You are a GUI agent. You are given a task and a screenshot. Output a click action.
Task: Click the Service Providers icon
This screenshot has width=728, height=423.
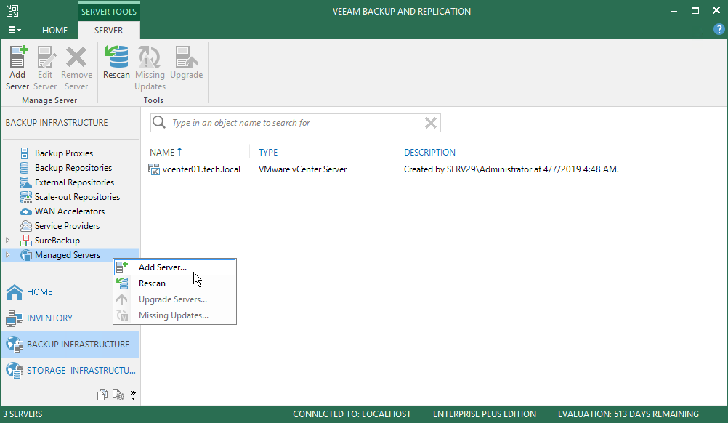click(x=26, y=226)
